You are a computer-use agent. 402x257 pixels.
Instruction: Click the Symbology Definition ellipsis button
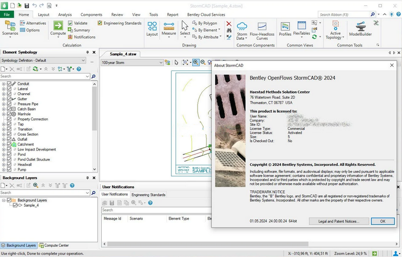tap(92, 62)
